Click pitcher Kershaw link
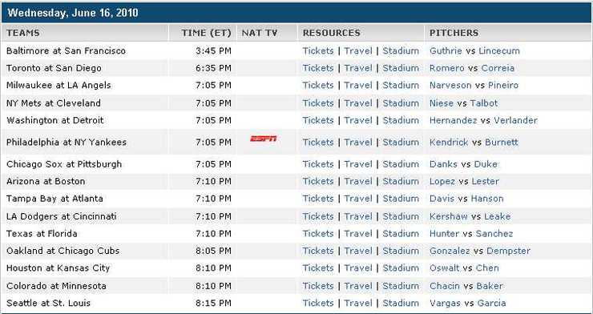The height and width of the screenshot is (314, 593). pos(449,216)
